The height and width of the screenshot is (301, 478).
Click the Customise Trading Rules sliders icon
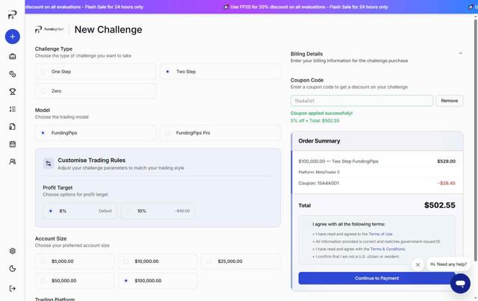[49, 164]
